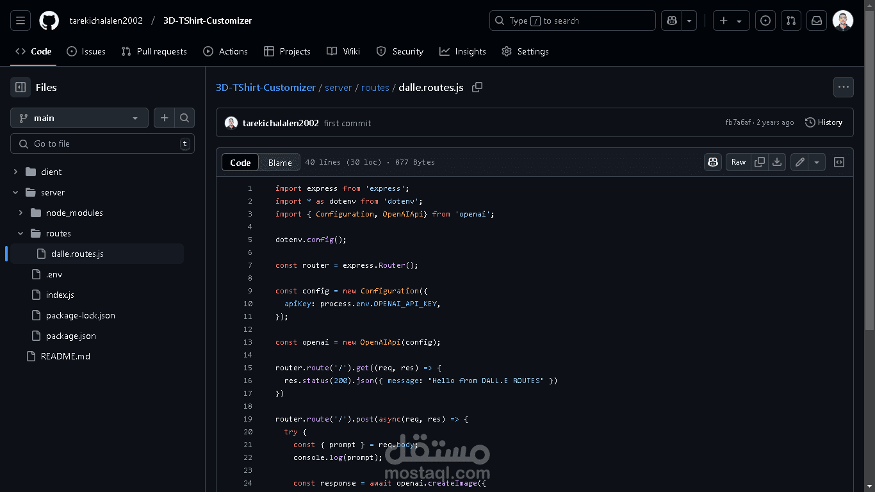Image resolution: width=875 pixels, height=492 pixels.
Task: Open the Wiki tab
Action: pos(343,51)
